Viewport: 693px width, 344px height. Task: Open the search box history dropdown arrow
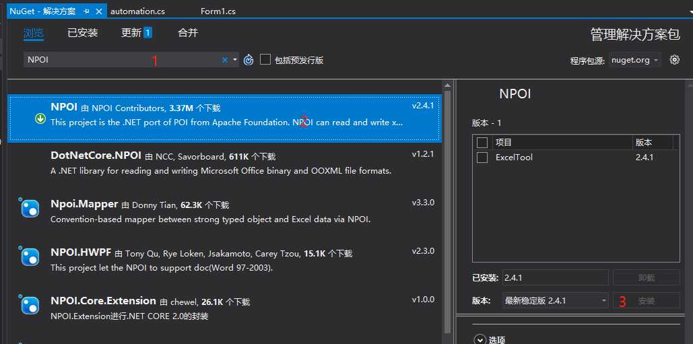234,60
